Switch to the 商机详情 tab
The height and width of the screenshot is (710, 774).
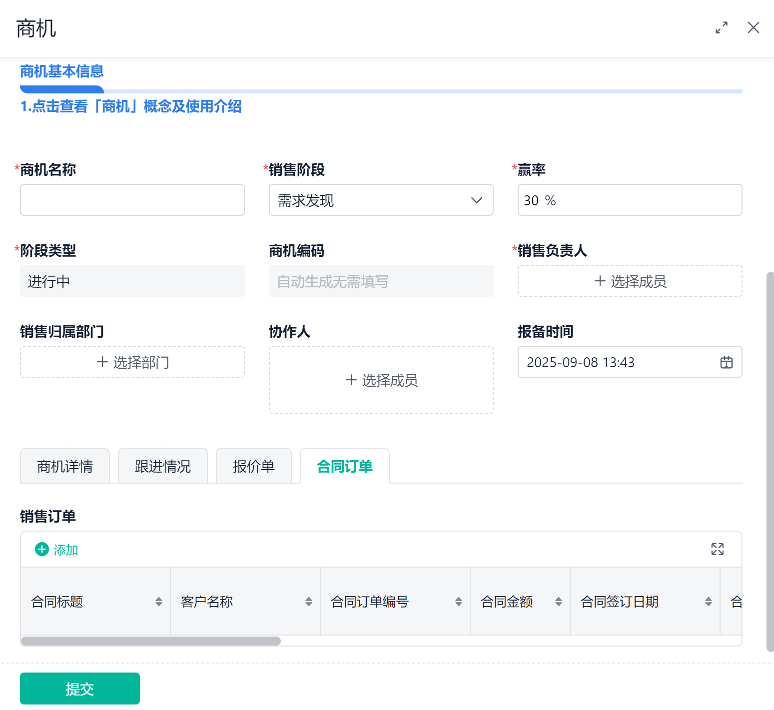pyautogui.click(x=65, y=466)
